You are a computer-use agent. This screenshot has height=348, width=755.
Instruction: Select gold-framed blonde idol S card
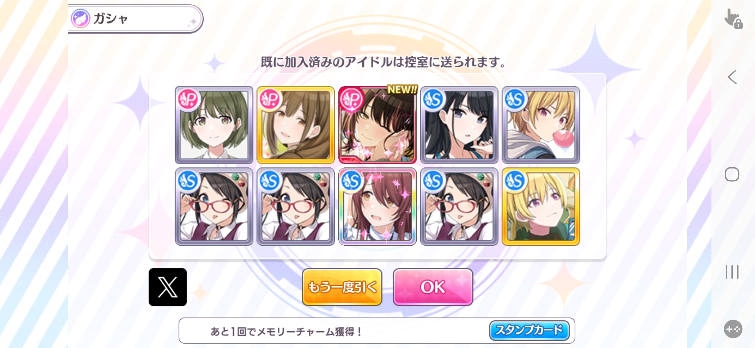pos(541,207)
